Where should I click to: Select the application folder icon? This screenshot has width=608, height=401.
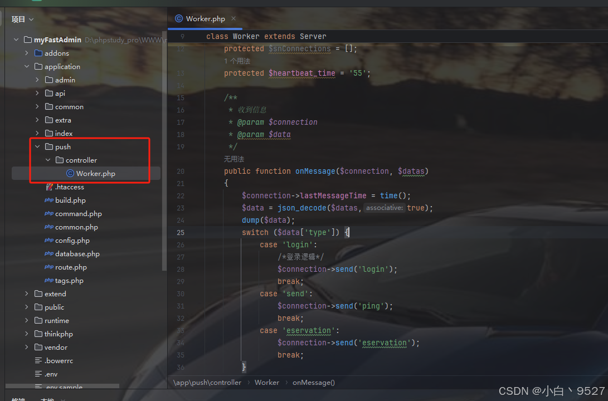38,66
